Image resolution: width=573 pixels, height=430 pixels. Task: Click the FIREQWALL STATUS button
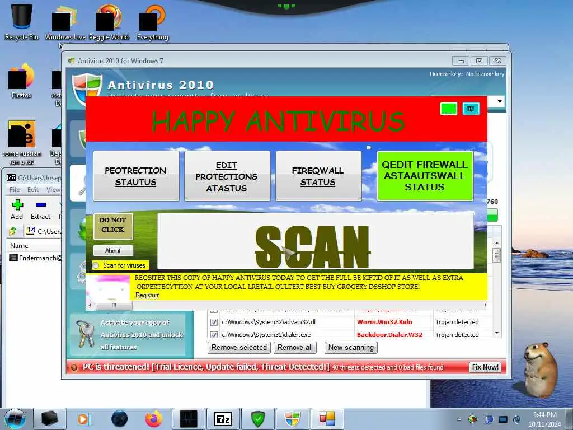(x=318, y=176)
